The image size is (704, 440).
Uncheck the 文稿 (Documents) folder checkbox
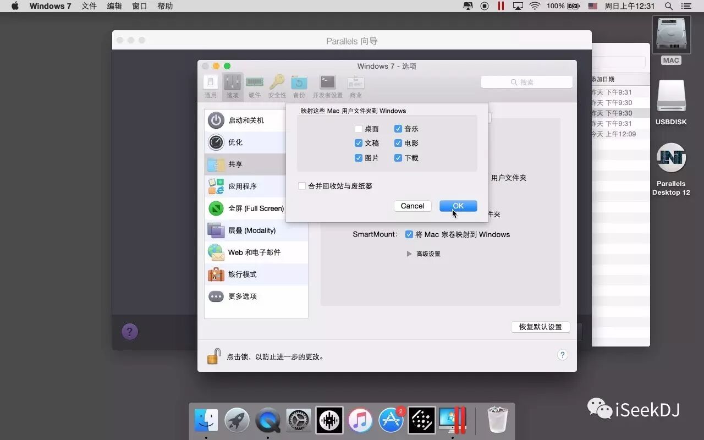click(x=359, y=143)
